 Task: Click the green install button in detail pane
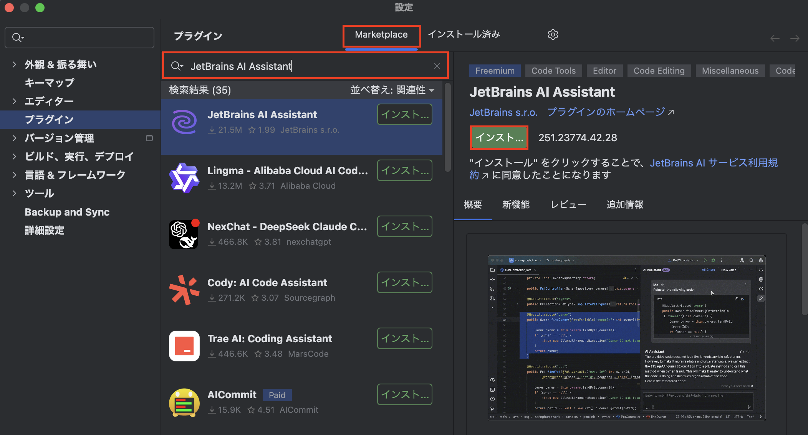pos(499,138)
